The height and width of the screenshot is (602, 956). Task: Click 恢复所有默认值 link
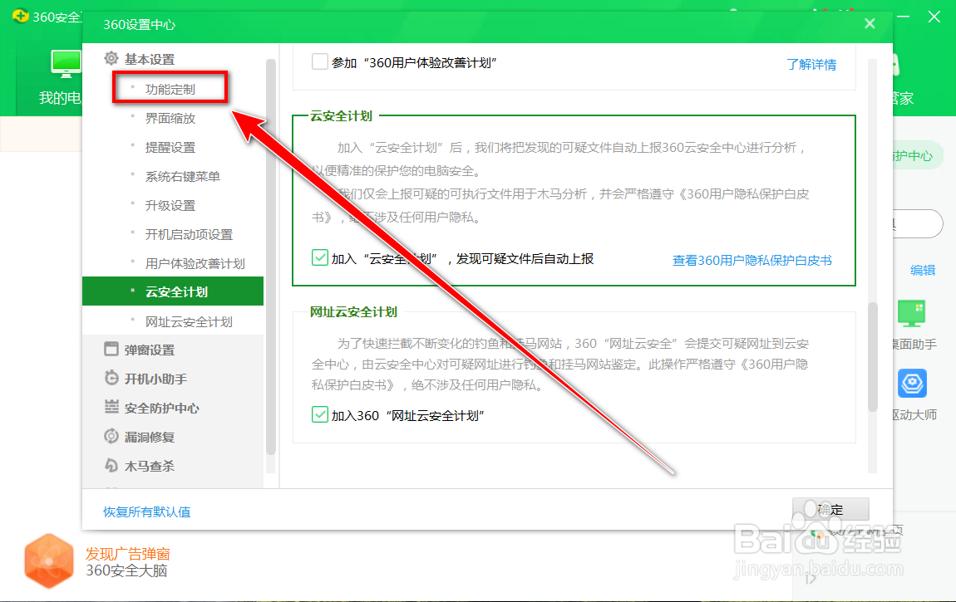147,511
